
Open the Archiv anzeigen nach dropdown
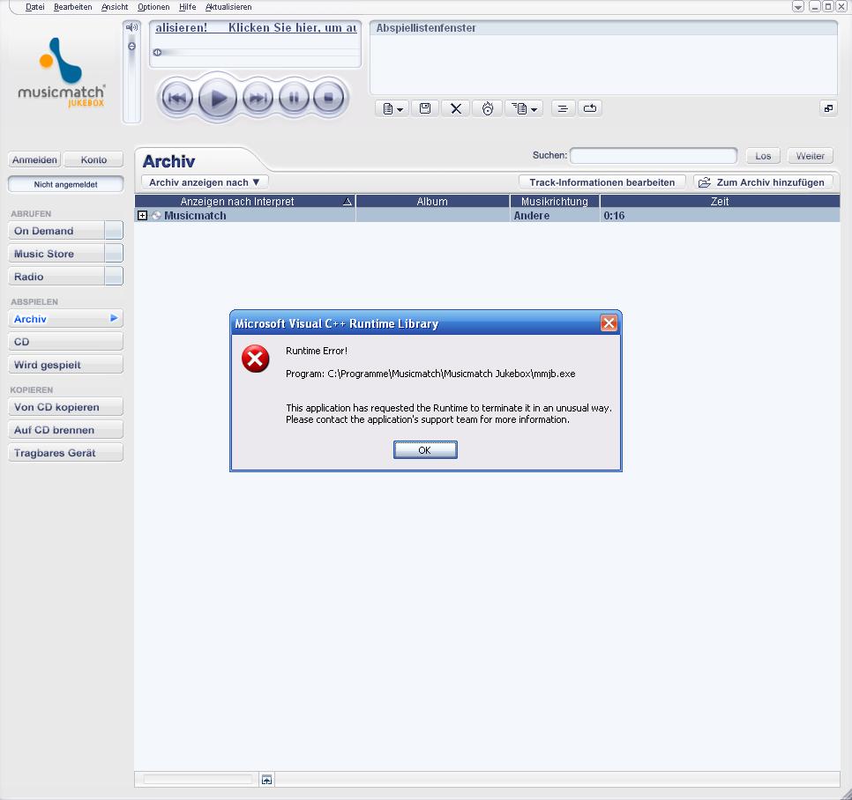205,182
